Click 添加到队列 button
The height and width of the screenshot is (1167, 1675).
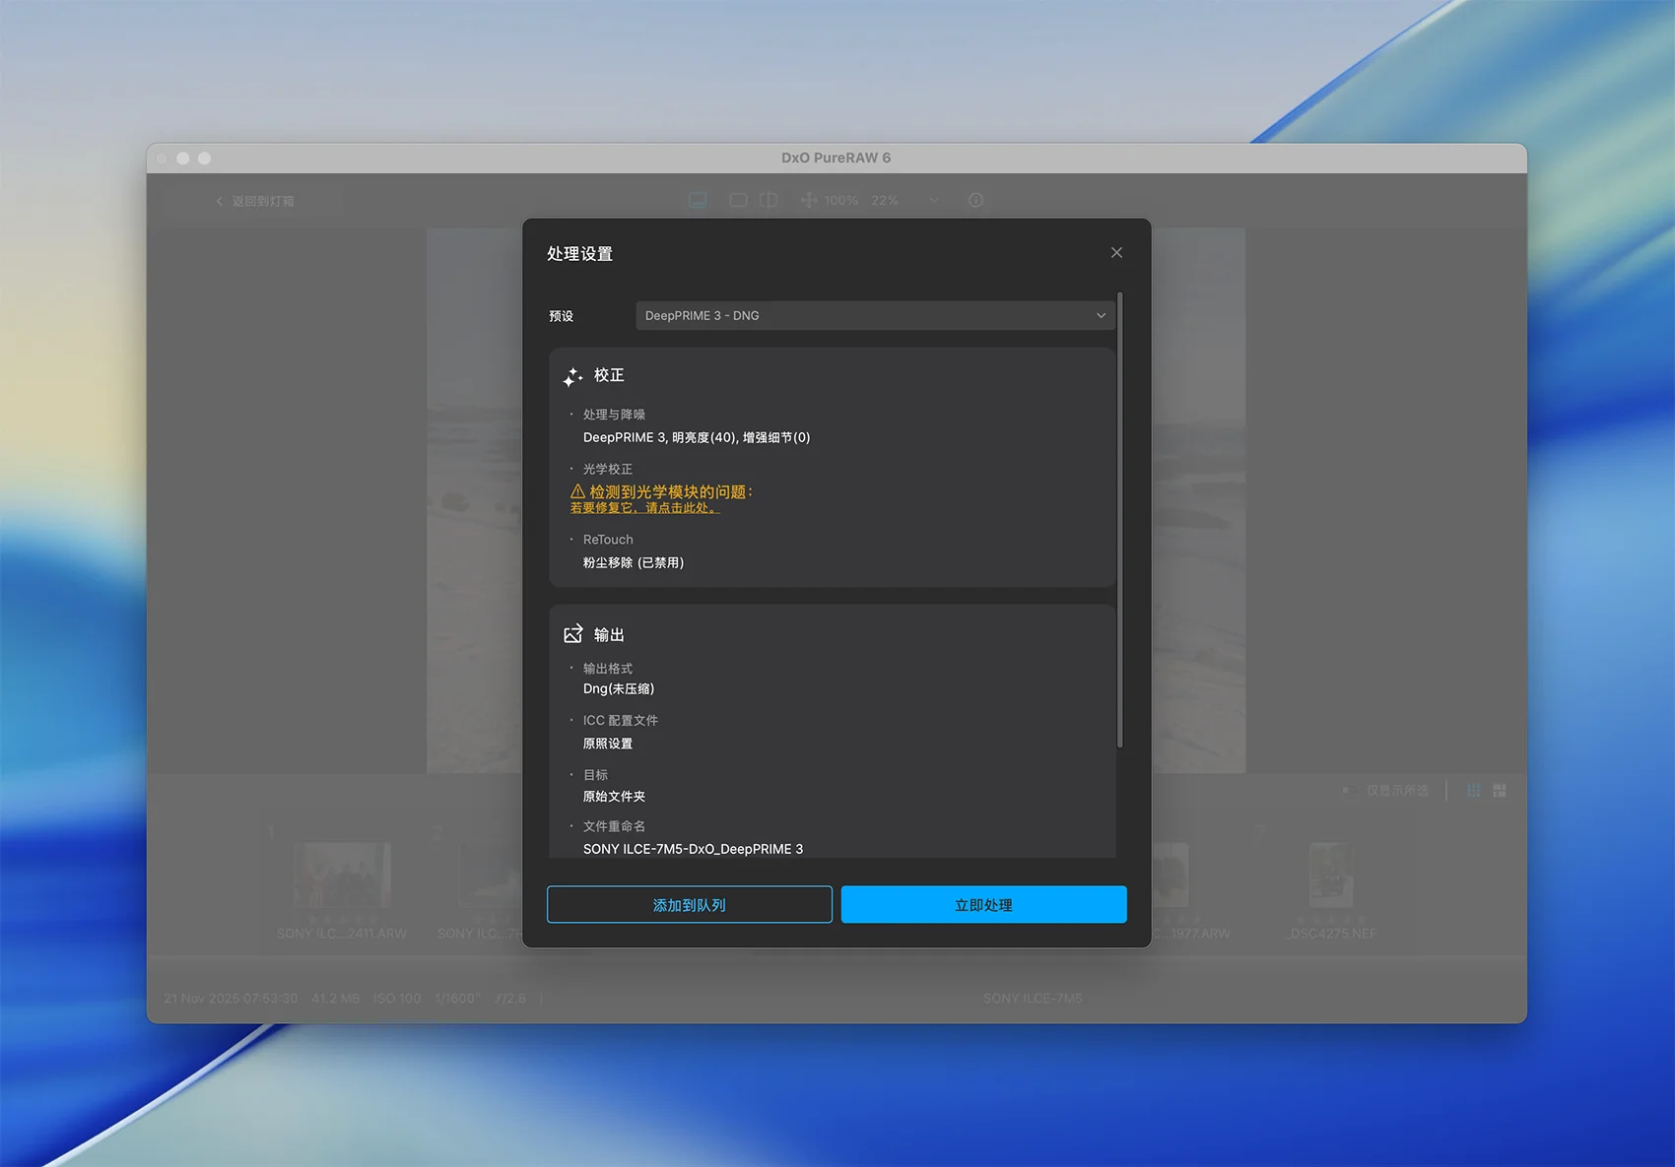tap(690, 905)
